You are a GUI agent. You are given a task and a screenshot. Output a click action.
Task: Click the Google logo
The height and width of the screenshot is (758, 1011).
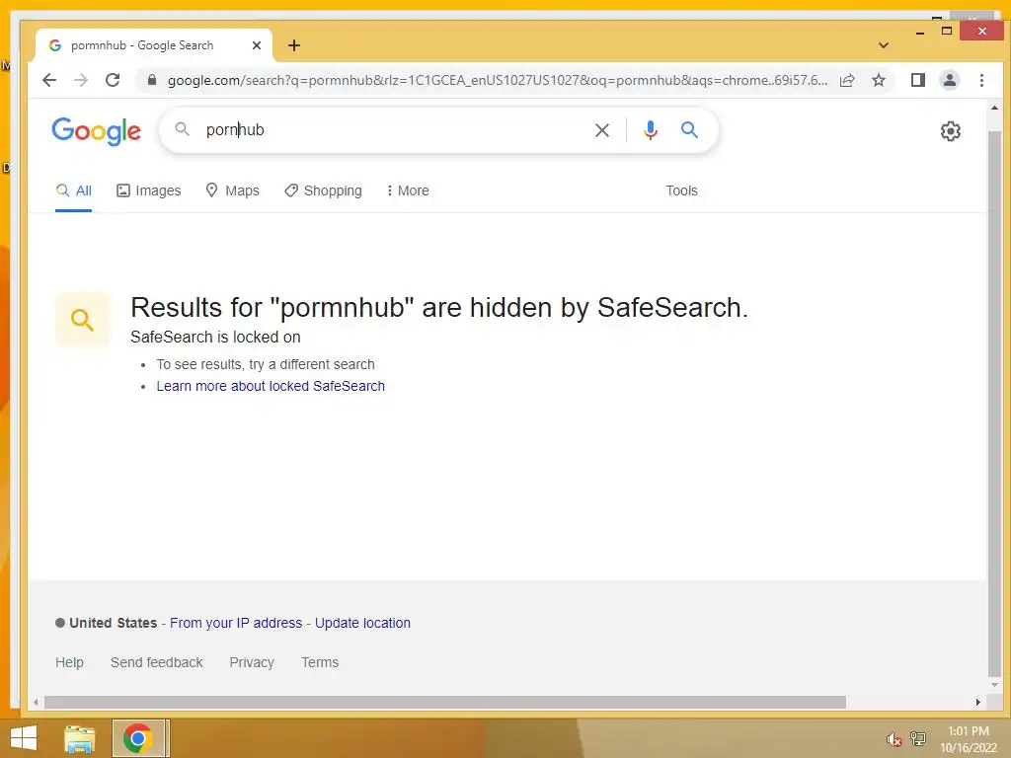[96, 131]
